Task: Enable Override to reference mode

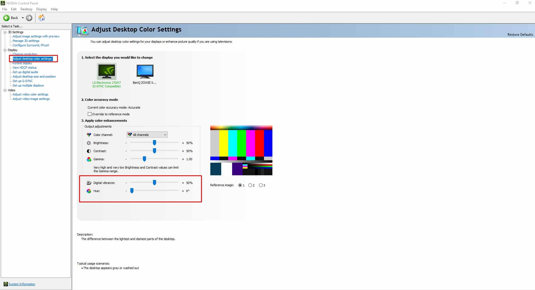Action: (x=89, y=114)
